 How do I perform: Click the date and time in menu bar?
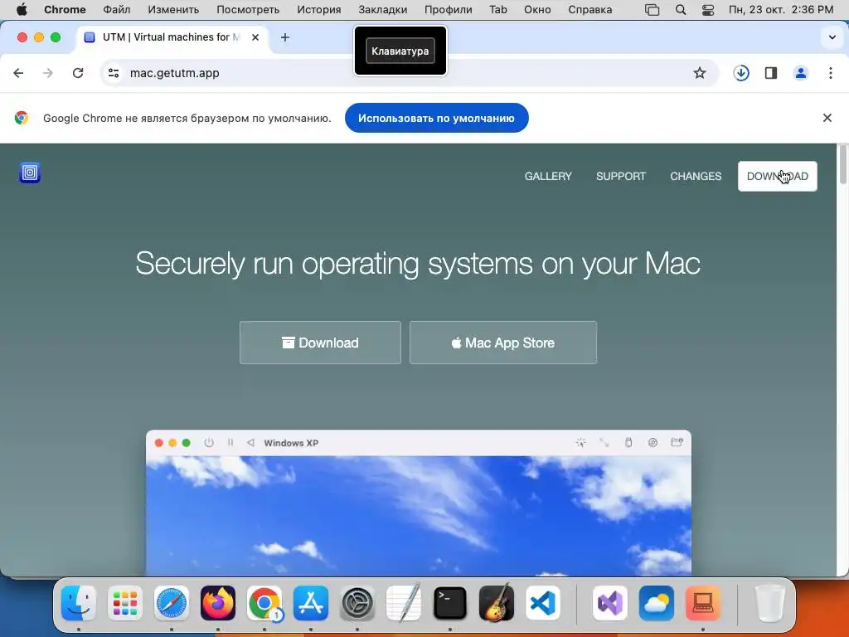(x=781, y=10)
